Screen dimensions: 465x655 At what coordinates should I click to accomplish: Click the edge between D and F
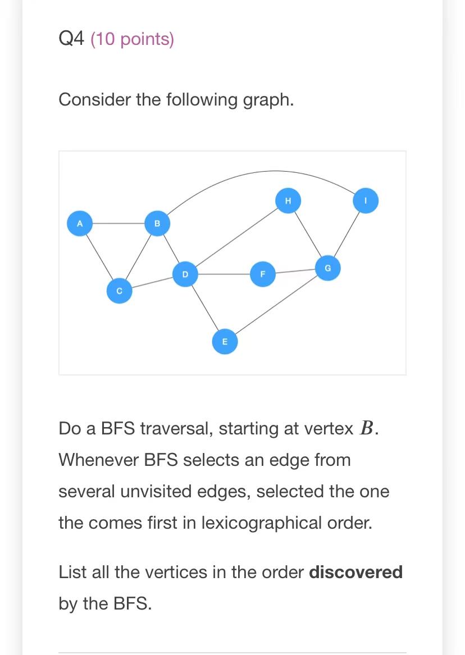(224, 274)
